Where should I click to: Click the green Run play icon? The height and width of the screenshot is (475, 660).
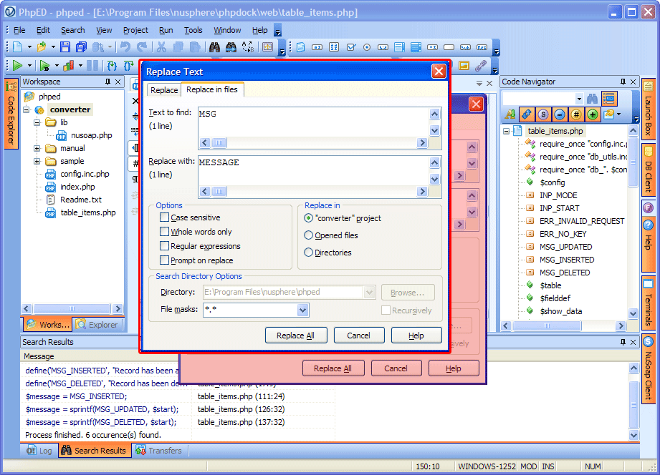(x=17, y=66)
